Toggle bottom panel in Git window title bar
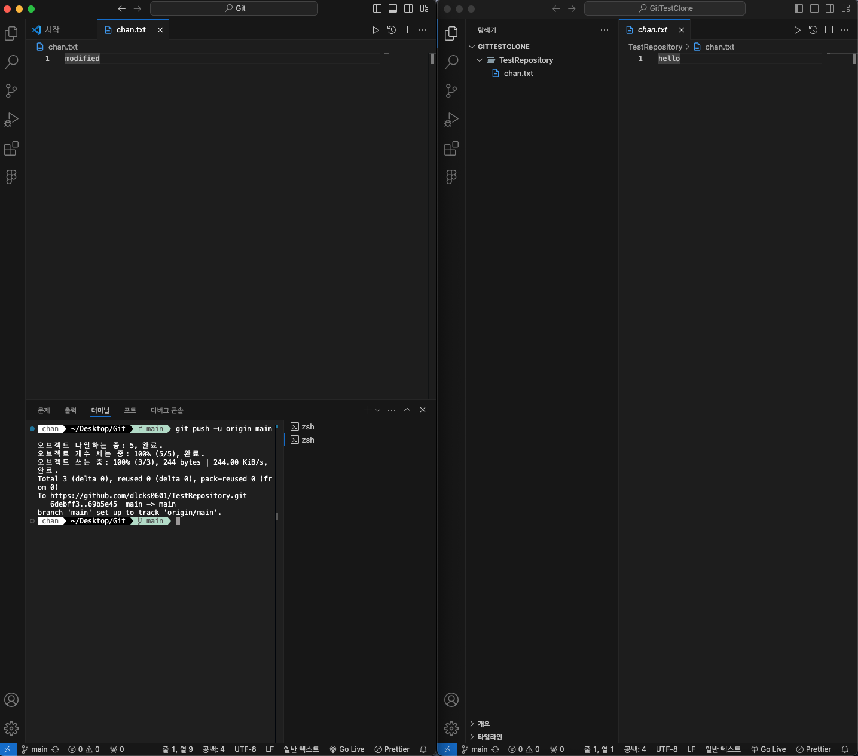Screen dimensions: 858x756 [x=393, y=8]
